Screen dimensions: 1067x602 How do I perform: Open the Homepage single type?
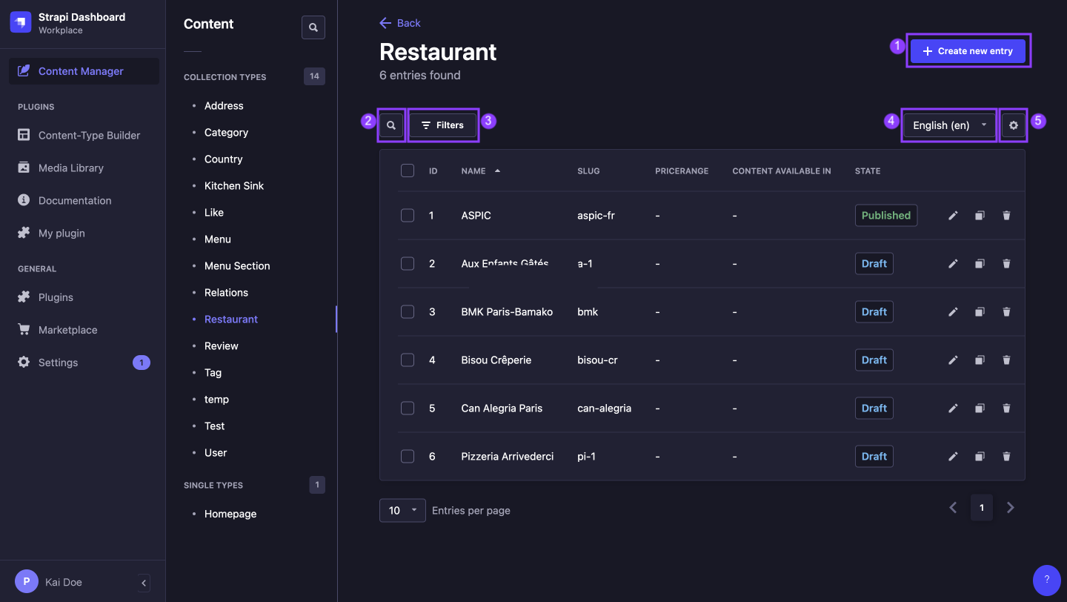(230, 513)
